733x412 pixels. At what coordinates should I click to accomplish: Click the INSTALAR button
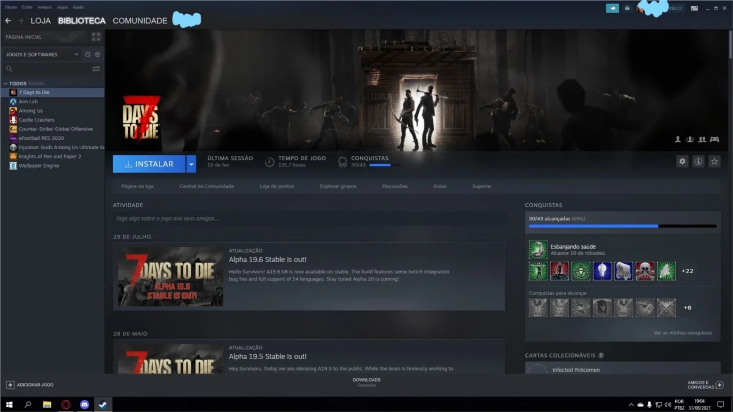149,164
